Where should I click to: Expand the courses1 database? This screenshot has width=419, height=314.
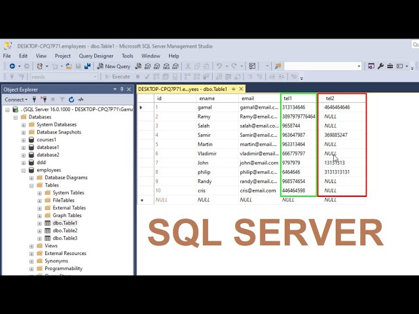(24, 140)
